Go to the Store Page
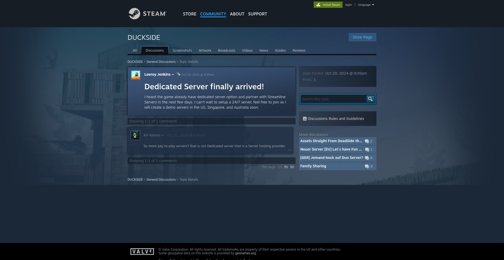The width and height of the screenshot is (504, 260). pyautogui.click(x=362, y=37)
